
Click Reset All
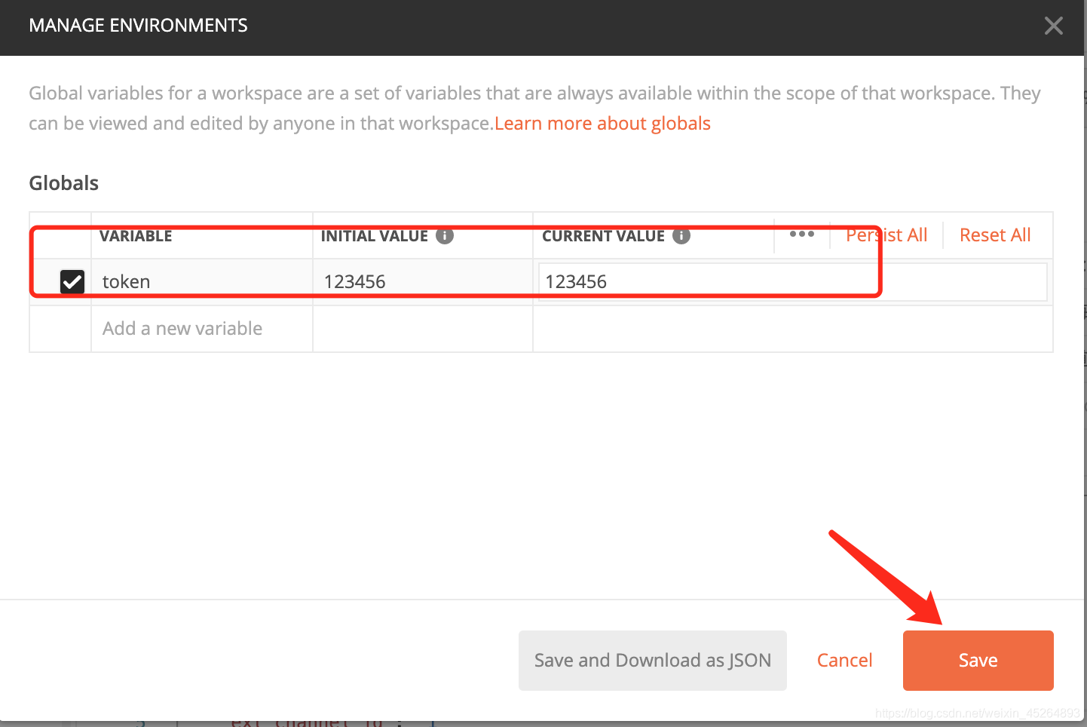[x=995, y=235]
